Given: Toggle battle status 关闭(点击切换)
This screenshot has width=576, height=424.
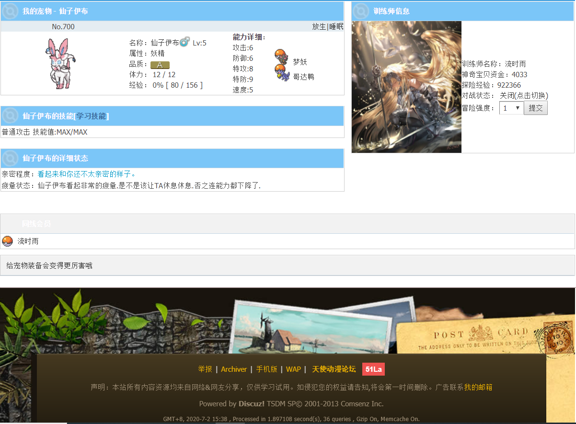Looking at the screenshot, I should click(x=524, y=95).
